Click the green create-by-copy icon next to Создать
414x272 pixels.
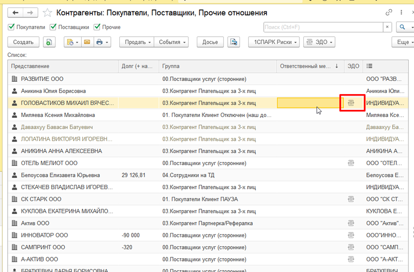pyautogui.click(x=49, y=42)
